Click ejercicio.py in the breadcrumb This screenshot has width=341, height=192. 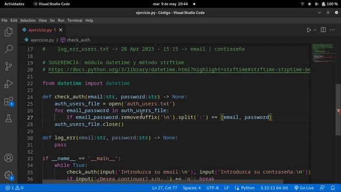coord(42,40)
